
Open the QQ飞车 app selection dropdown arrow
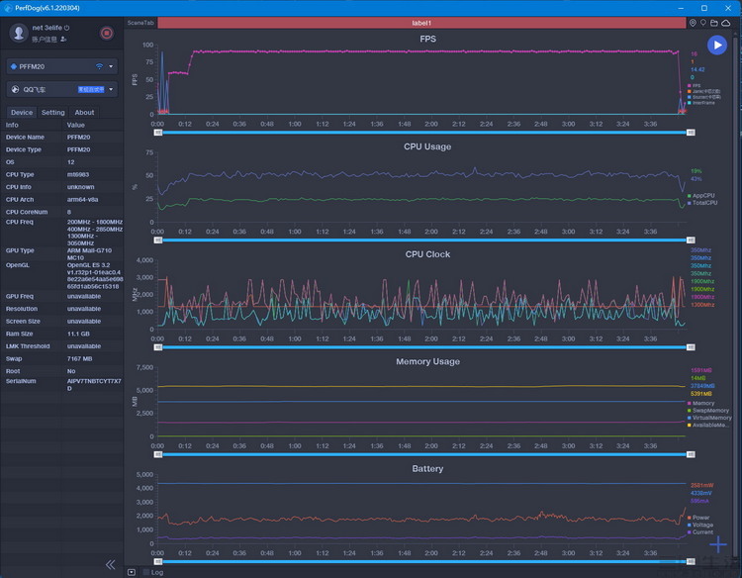click(111, 89)
